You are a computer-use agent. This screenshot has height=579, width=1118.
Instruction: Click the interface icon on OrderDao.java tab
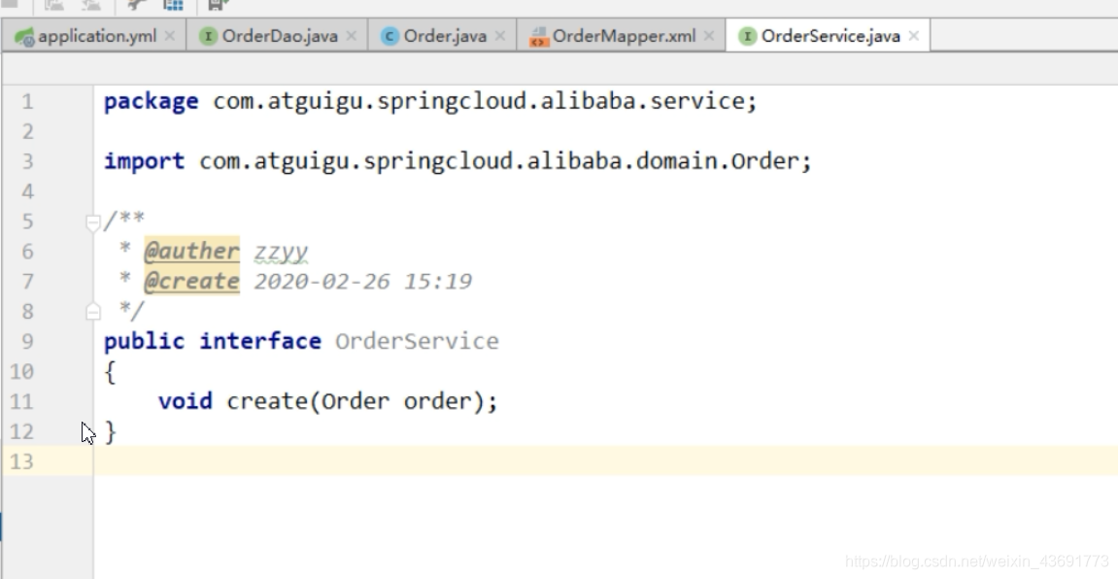[x=208, y=36]
